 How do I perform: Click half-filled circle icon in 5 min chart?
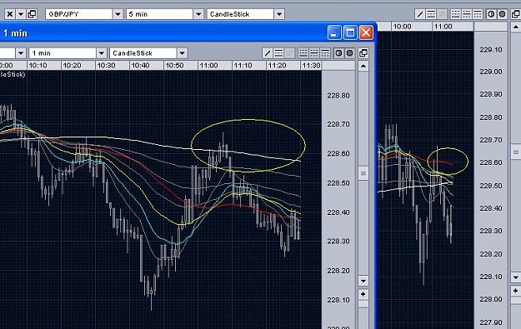pyautogui.click(x=491, y=14)
